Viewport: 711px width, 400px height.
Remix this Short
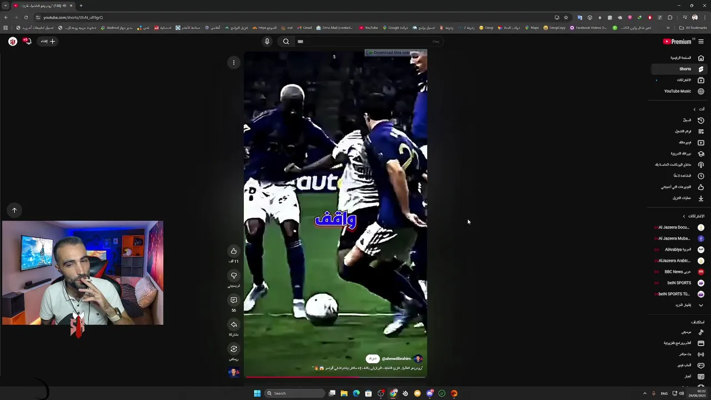click(x=234, y=349)
